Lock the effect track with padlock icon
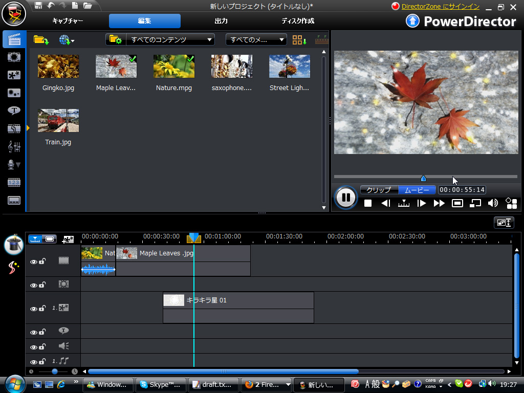This screenshot has width=524, height=393. click(x=41, y=285)
